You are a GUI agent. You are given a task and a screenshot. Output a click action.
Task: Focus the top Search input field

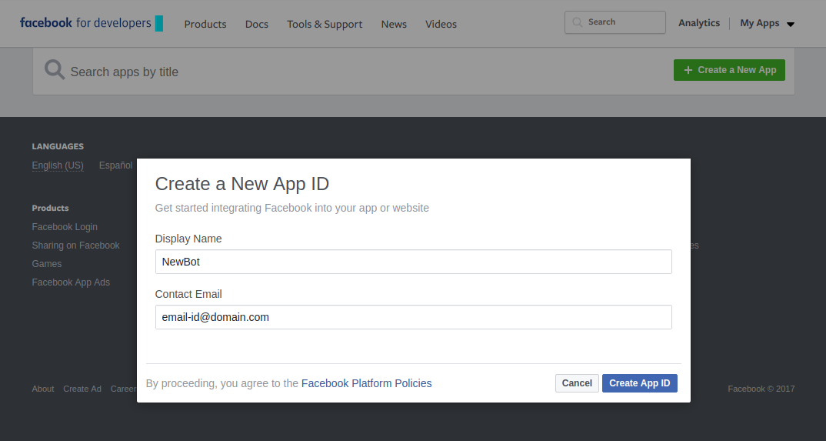(615, 22)
